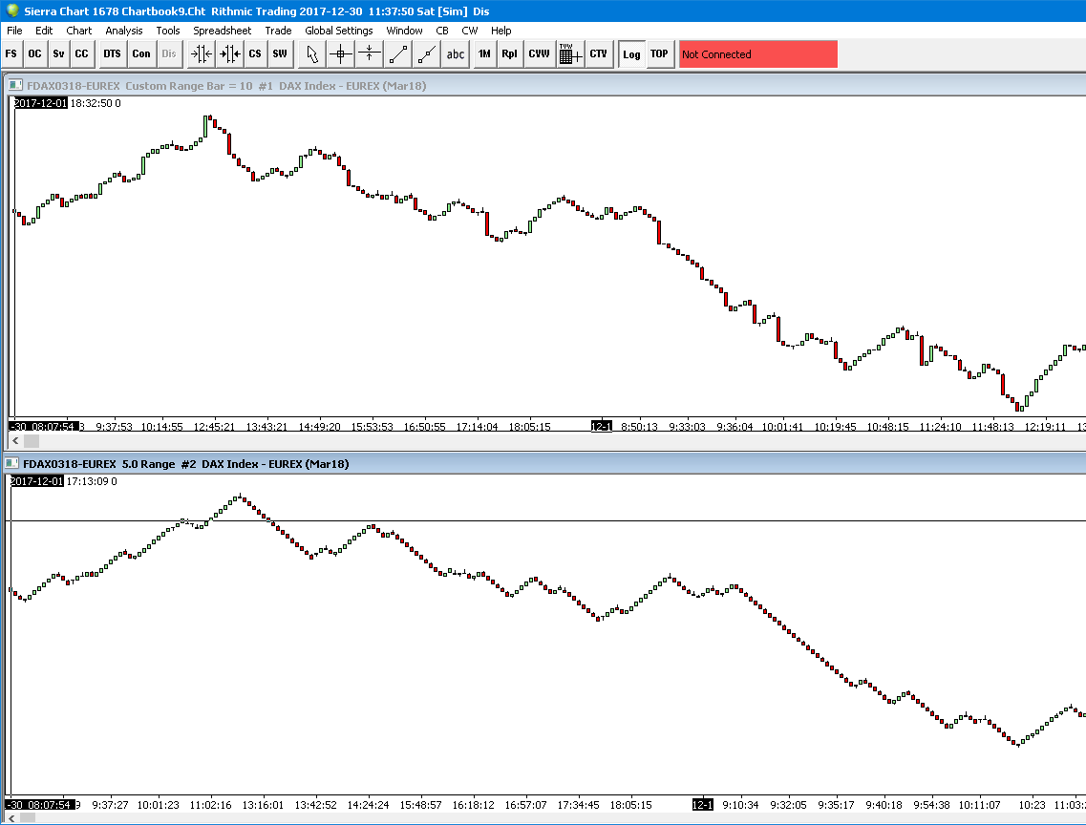Click the 12-1 date marker in chart #2
Image resolution: width=1086 pixels, height=825 pixels.
(x=702, y=805)
